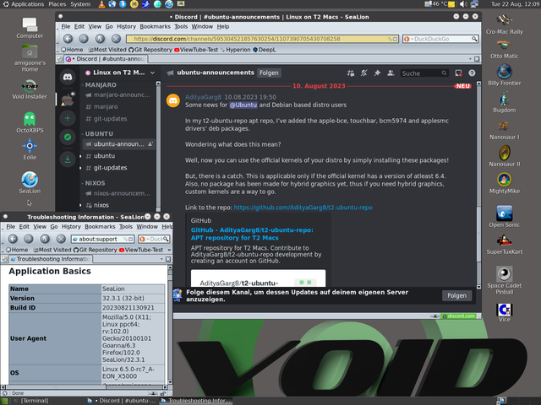The image size is (541, 405).
Task: Click Folgen button in bottom follow banner
Action: tap(456, 295)
